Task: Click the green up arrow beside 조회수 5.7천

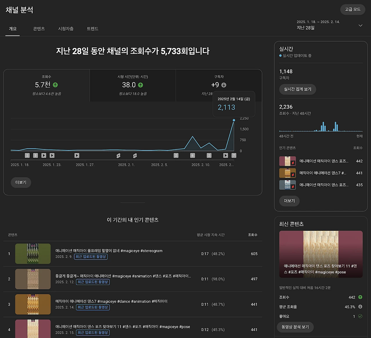Action: pos(55,85)
